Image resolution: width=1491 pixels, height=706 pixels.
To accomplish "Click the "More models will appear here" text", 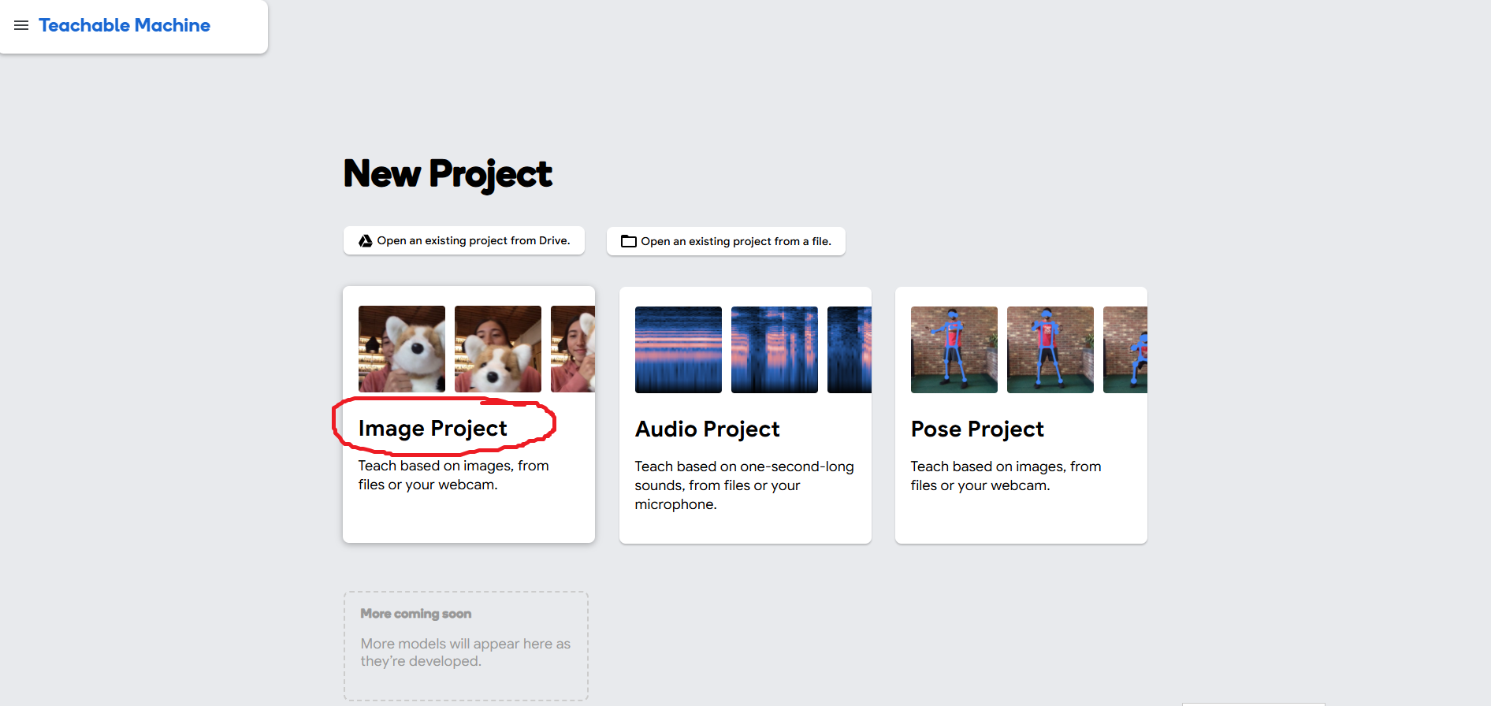I will tap(466, 652).
